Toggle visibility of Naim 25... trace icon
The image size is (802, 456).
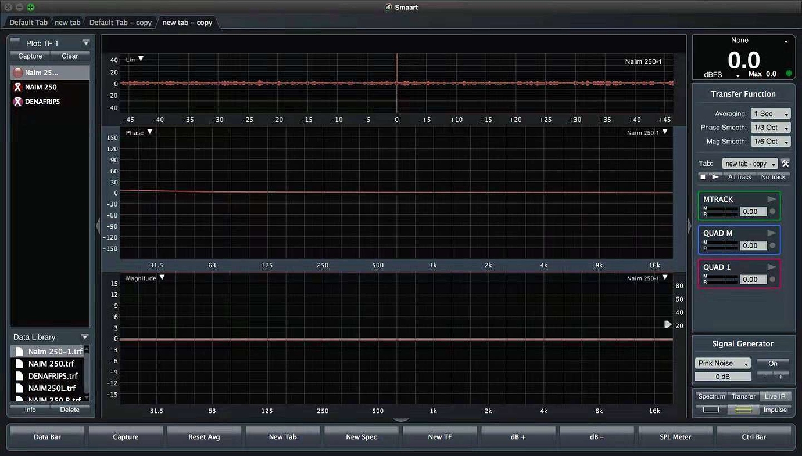[x=17, y=73]
